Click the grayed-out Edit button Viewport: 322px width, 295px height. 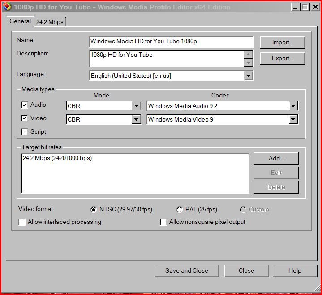[276, 173]
